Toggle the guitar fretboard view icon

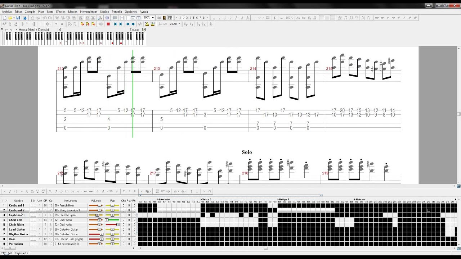click(x=164, y=18)
